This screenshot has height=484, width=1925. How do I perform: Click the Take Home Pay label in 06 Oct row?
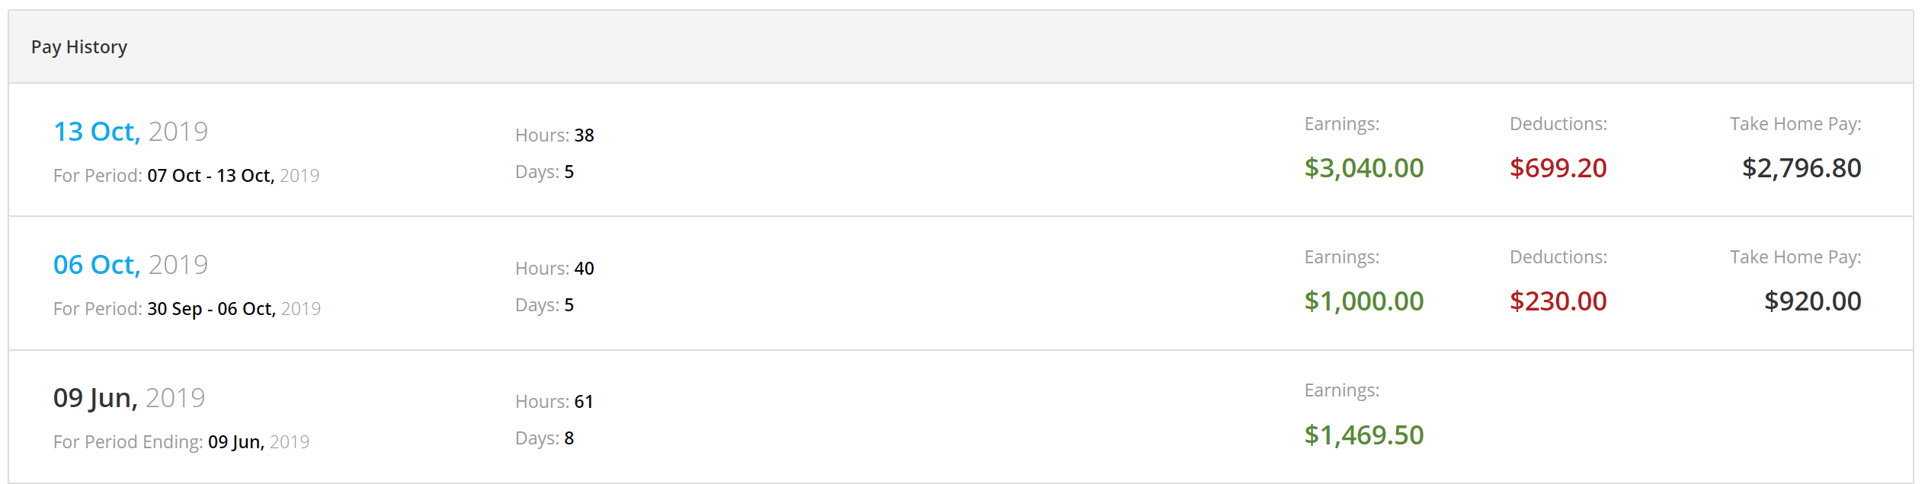[x=1795, y=257]
